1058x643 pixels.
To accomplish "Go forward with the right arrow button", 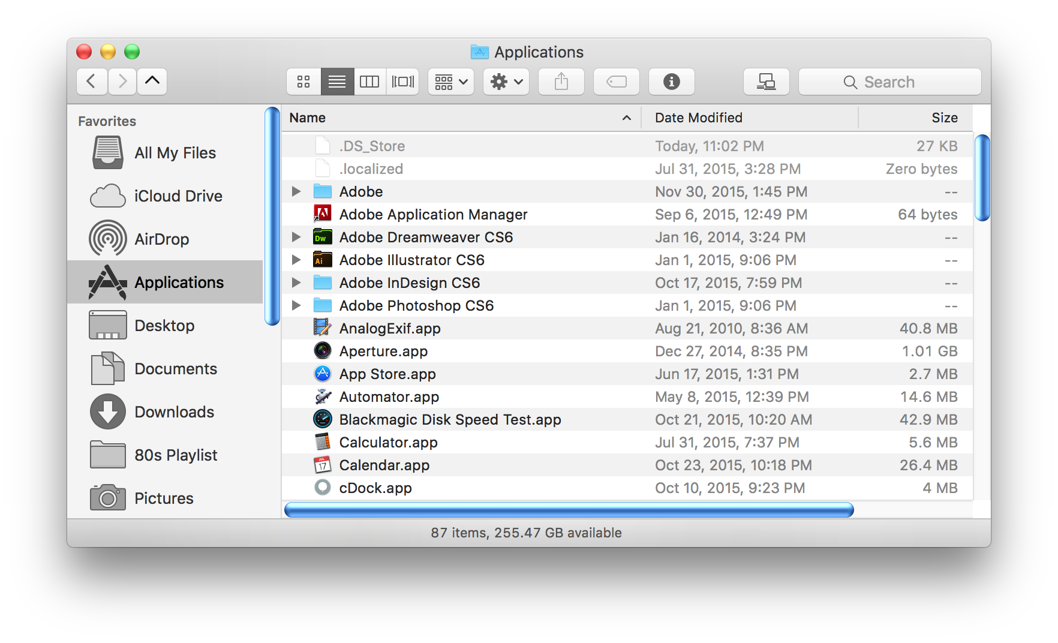I will point(122,82).
